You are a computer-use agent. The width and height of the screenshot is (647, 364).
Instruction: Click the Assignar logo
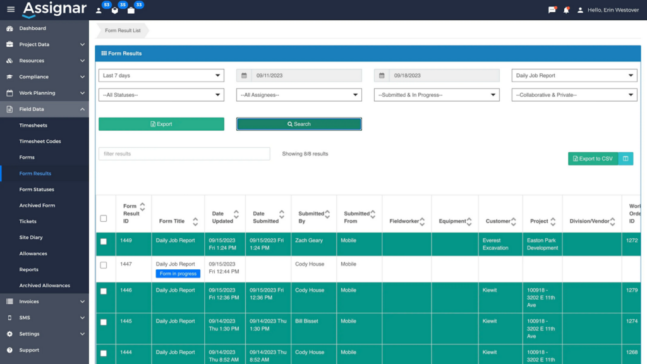point(54,9)
